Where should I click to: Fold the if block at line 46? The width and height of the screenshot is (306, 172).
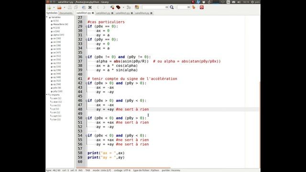pyautogui.click(x=87, y=101)
